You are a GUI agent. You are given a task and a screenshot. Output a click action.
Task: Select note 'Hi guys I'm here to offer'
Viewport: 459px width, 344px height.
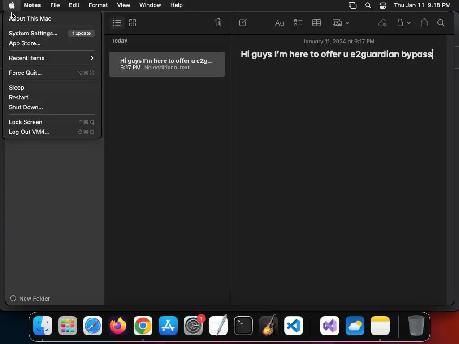tap(167, 64)
